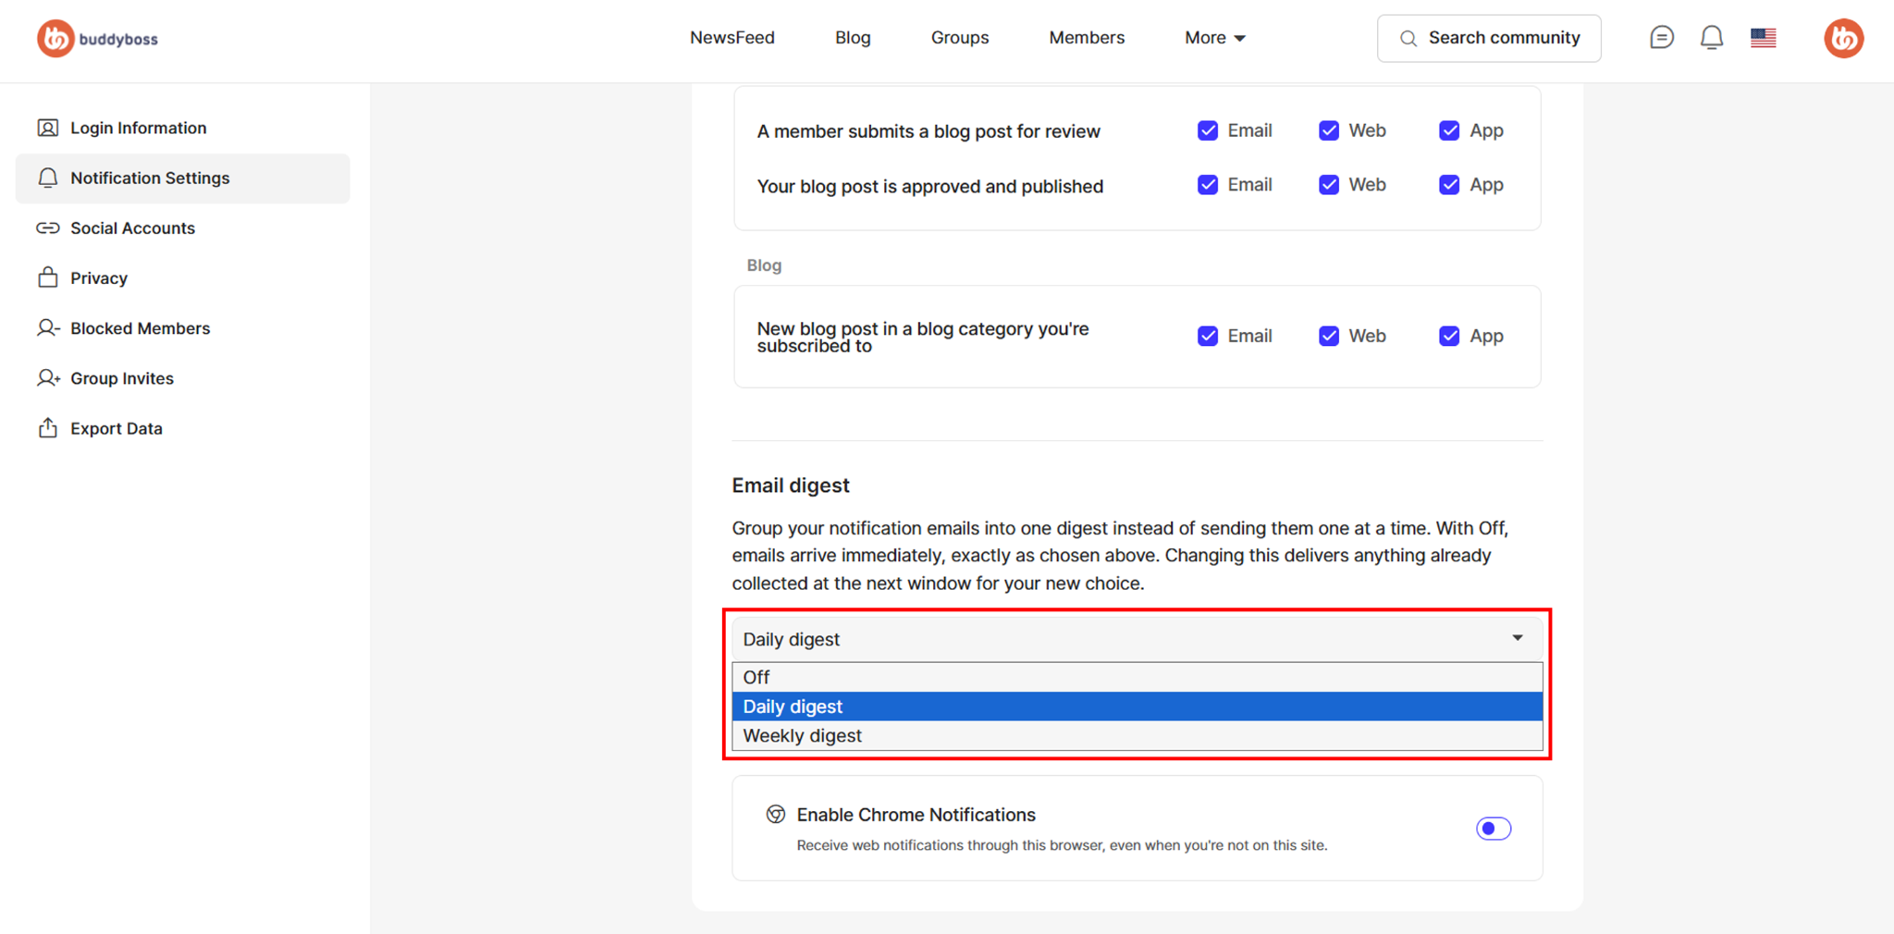Open Blocked Members page

tap(182, 328)
